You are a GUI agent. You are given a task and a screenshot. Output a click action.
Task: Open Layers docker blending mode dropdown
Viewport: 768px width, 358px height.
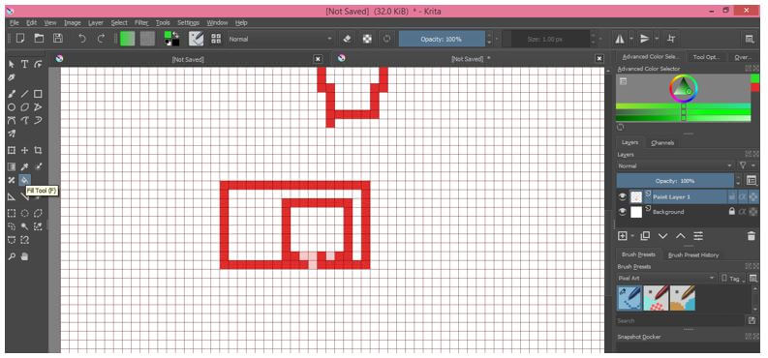click(x=675, y=166)
